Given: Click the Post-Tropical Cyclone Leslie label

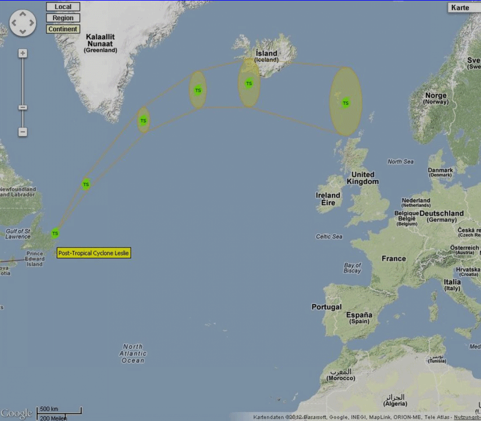Looking at the screenshot, I should coord(94,253).
